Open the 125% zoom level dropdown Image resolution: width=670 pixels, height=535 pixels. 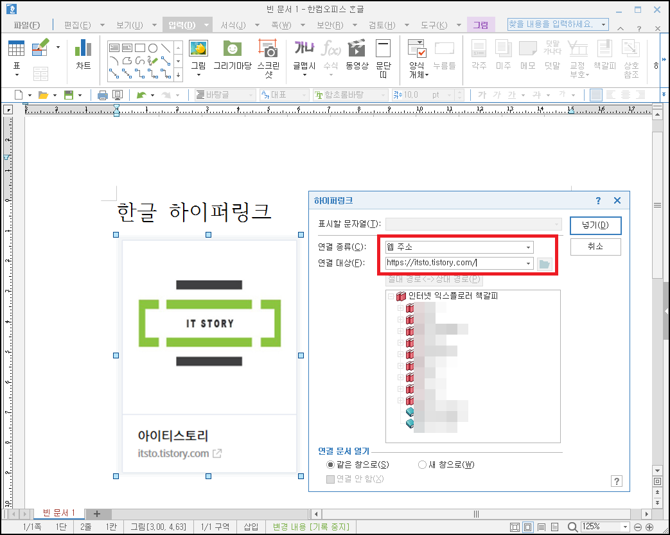(x=625, y=527)
